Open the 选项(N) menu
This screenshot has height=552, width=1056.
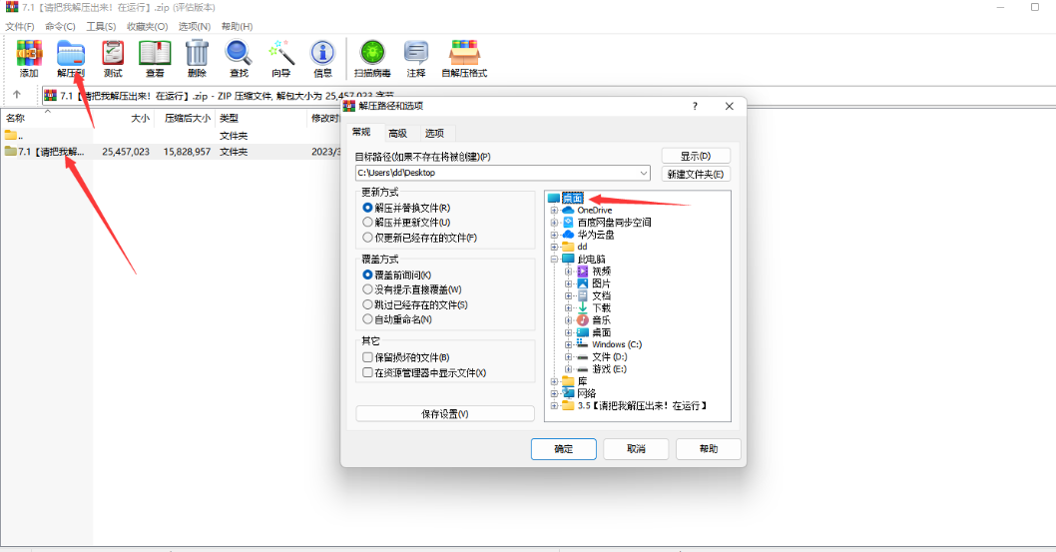tap(194, 26)
